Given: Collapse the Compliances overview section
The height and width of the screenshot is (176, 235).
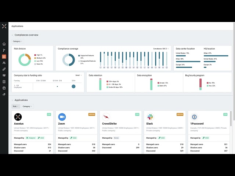Looking at the screenshot, I should tap(12, 35).
